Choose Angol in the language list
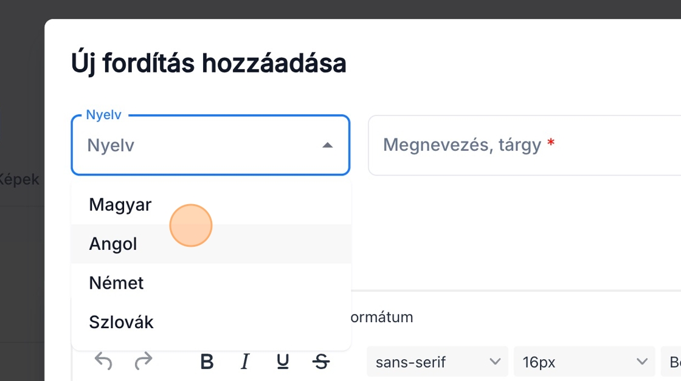The width and height of the screenshot is (681, 381). coord(113,244)
